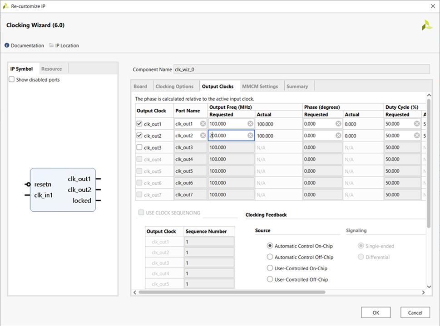Screen dimensions: 440x326
Task: Clear clk_out2 requested phase value
Action: tap(338, 136)
